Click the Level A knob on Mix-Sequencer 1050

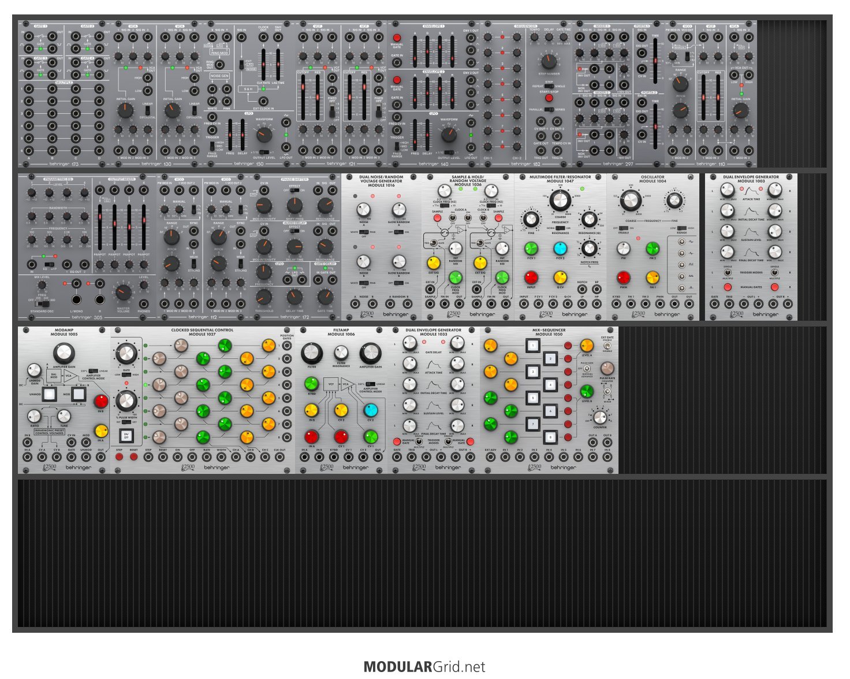click(587, 346)
